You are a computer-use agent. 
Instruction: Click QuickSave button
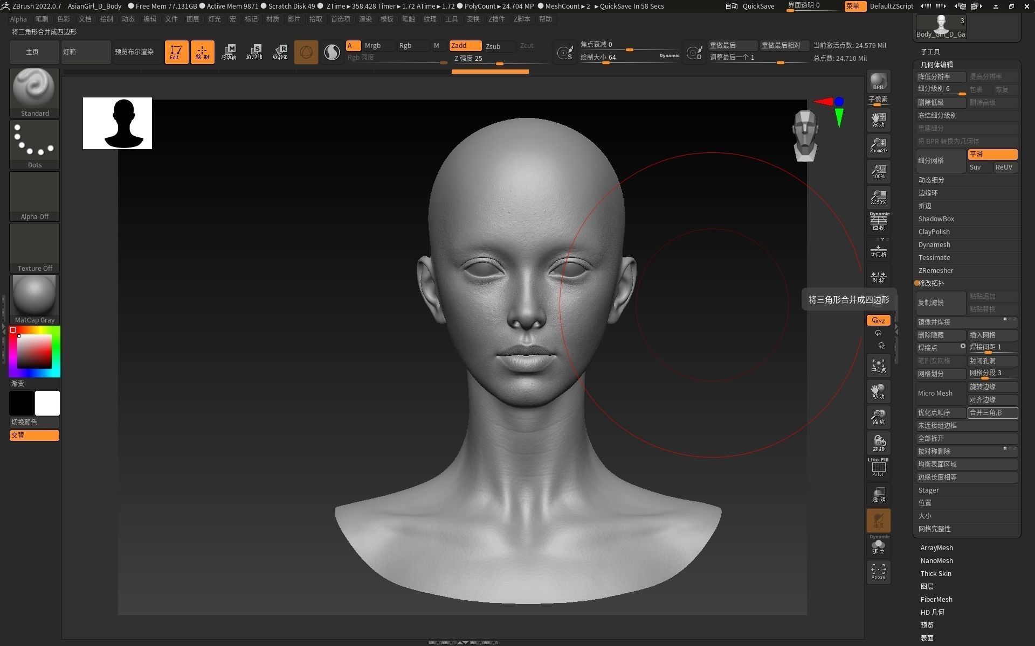click(x=758, y=6)
